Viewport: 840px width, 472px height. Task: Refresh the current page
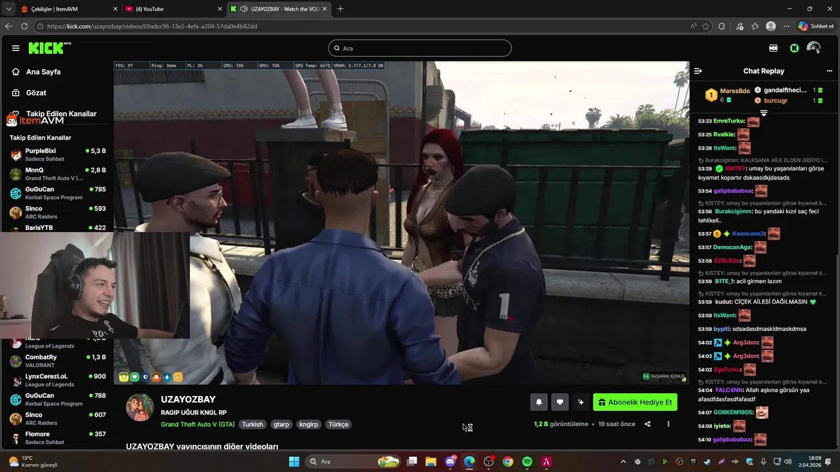coord(24,26)
